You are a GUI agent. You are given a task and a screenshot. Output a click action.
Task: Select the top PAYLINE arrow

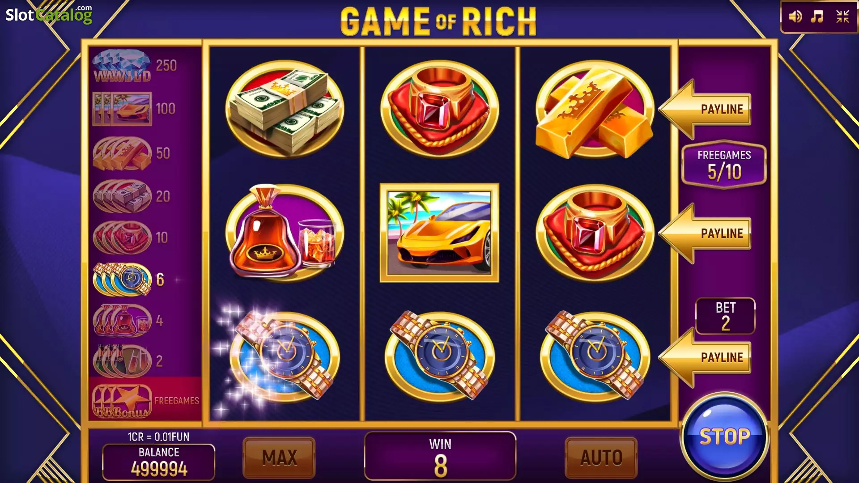coord(705,109)
